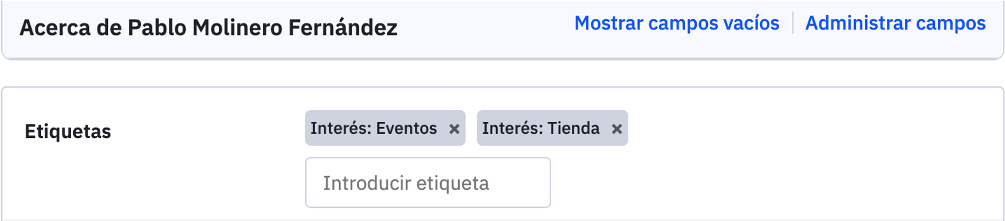Remove the Interés: Tienda tag
Image resolution: width=1005 pixels, height=221 pixels.
pyautogui.click(x=617, y=129)
